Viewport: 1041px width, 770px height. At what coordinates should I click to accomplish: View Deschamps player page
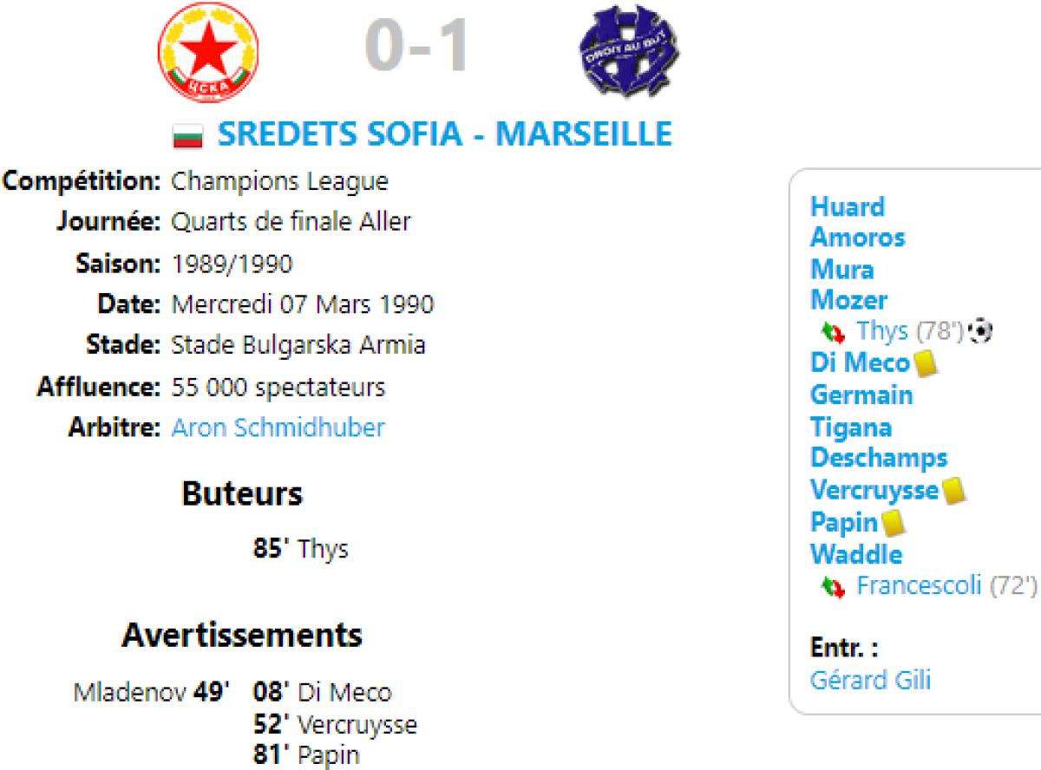tap(878, 458)
